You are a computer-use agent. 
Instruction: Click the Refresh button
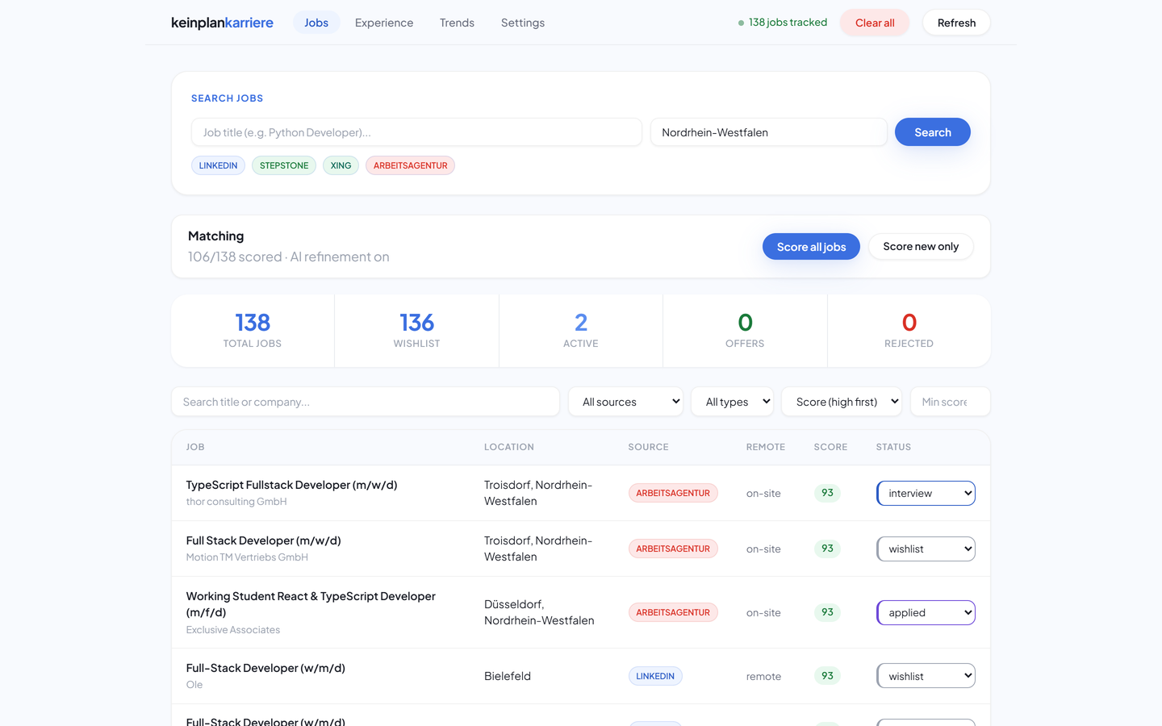956,23
